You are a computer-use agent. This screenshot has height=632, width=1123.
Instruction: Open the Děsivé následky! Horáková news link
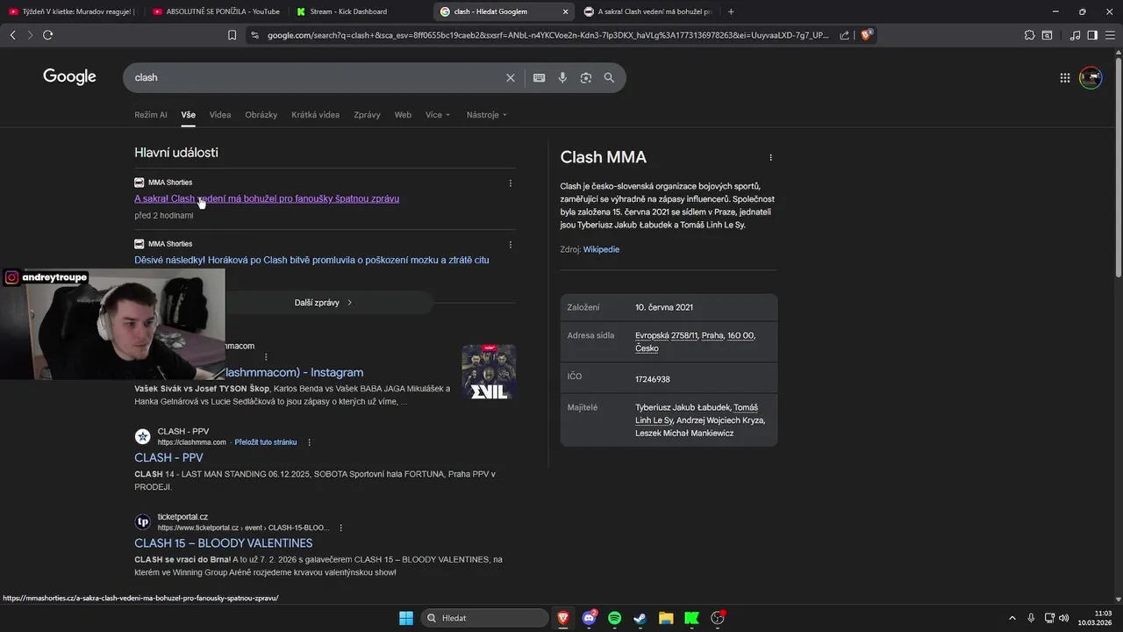coord(311,260)
